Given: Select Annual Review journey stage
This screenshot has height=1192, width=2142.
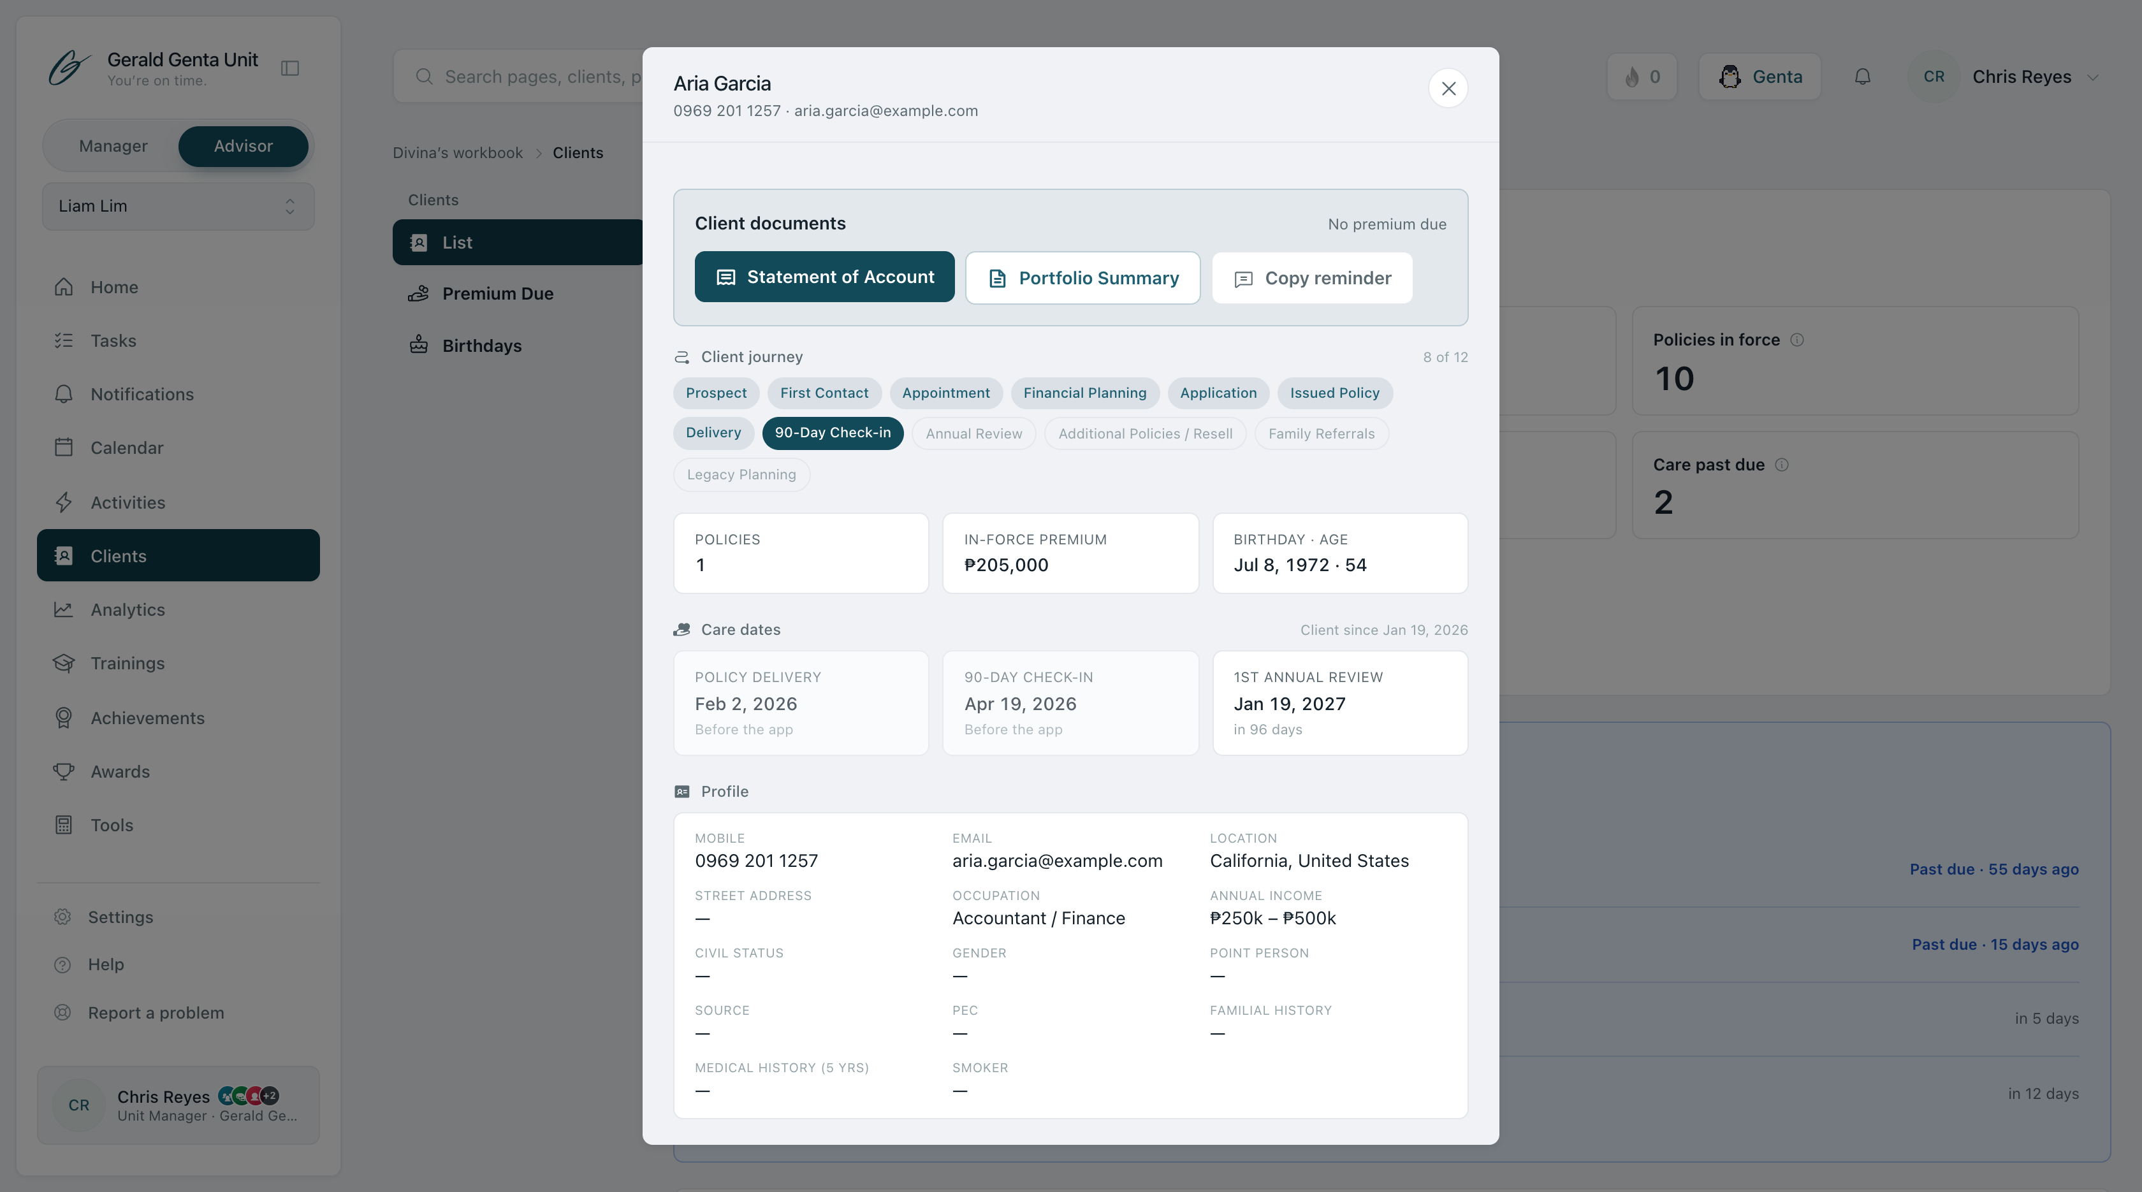Looking at the screenshot, I should point(973,434).
